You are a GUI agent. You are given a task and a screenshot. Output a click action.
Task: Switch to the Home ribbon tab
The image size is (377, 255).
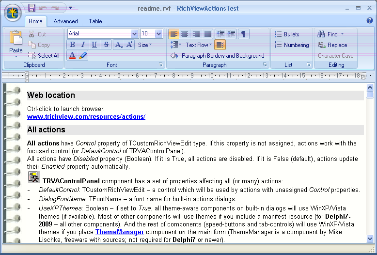tap(35, 21)
